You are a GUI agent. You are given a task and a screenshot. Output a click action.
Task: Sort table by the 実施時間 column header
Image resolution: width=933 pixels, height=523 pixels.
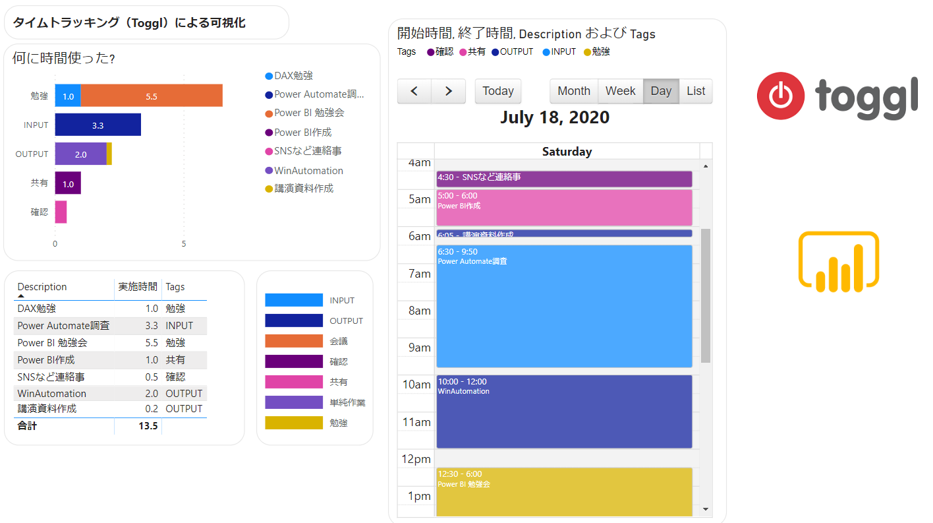pyautogui.click(x=138, y=287)
